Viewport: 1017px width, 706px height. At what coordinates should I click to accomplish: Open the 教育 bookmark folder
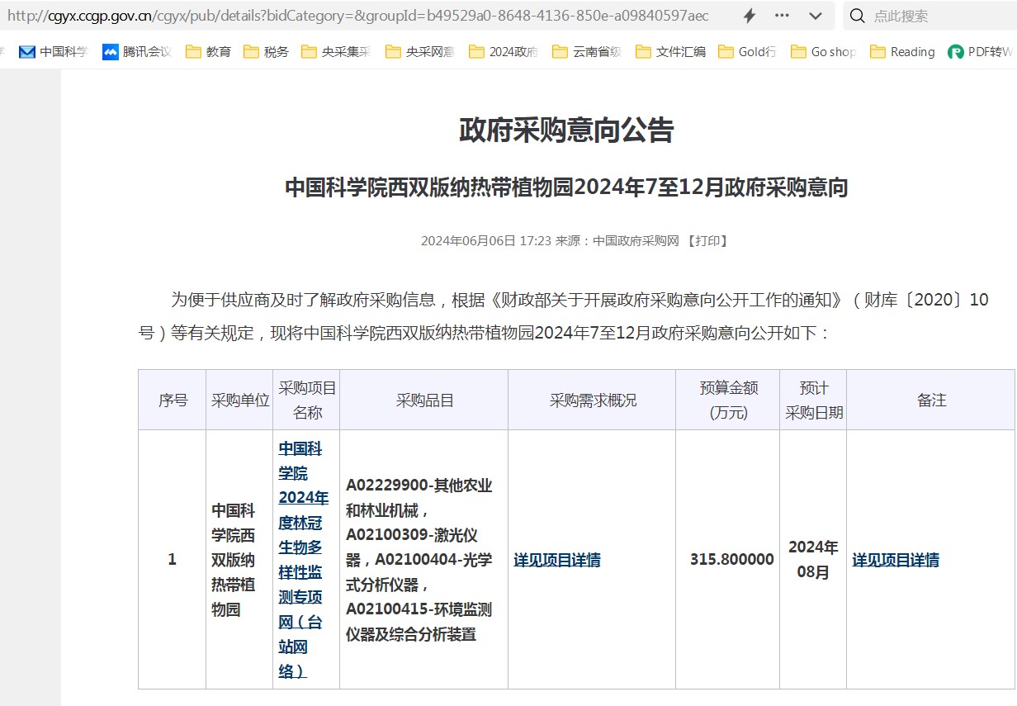coord(208,52)
